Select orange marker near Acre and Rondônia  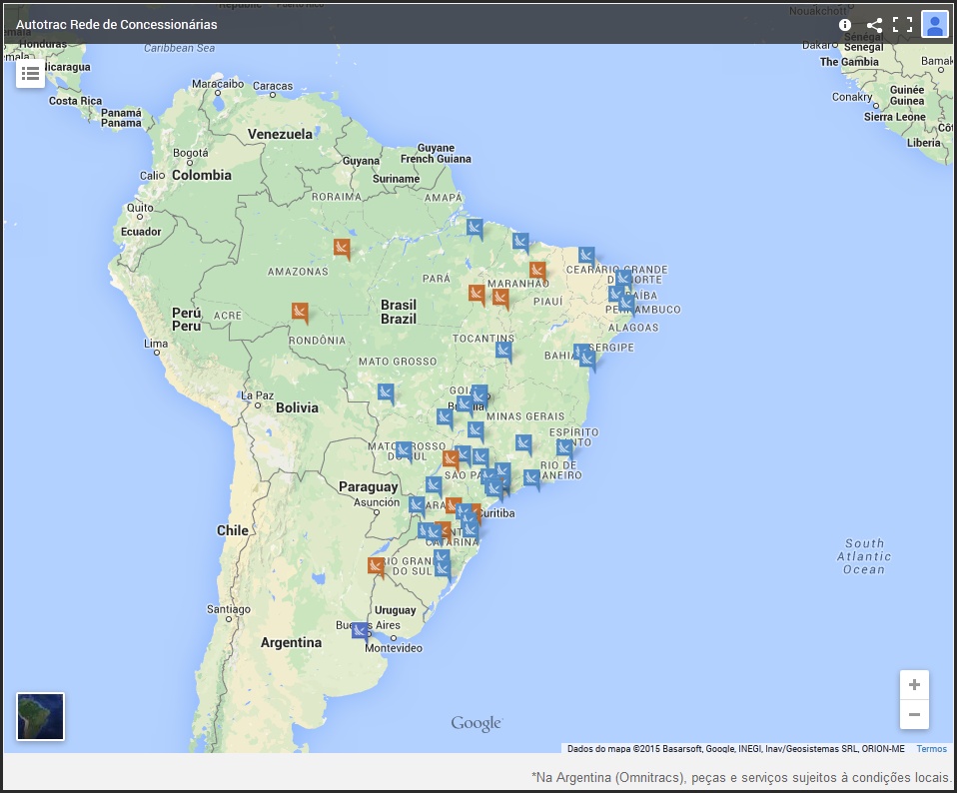coord(300,312)
